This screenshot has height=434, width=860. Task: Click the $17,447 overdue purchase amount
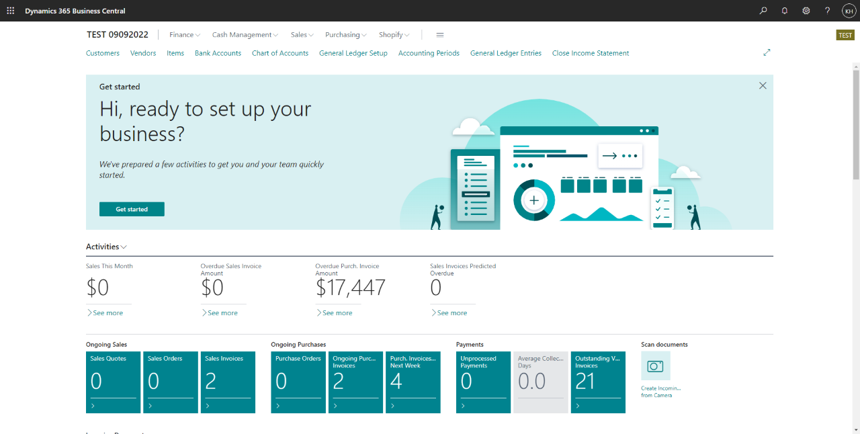(351, 288)
